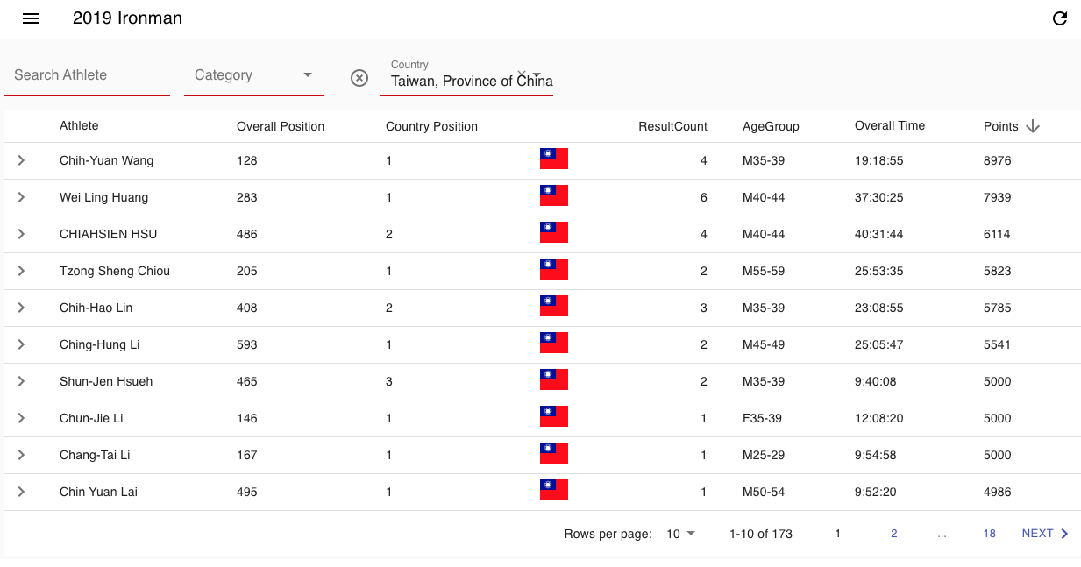Select athlete name Wei Ling Huang

pyautogui.click(x=103, y=197)
